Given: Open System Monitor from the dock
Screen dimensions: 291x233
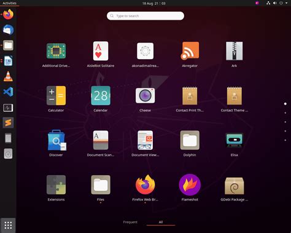Looking at the screenshot, I should 8,108.
